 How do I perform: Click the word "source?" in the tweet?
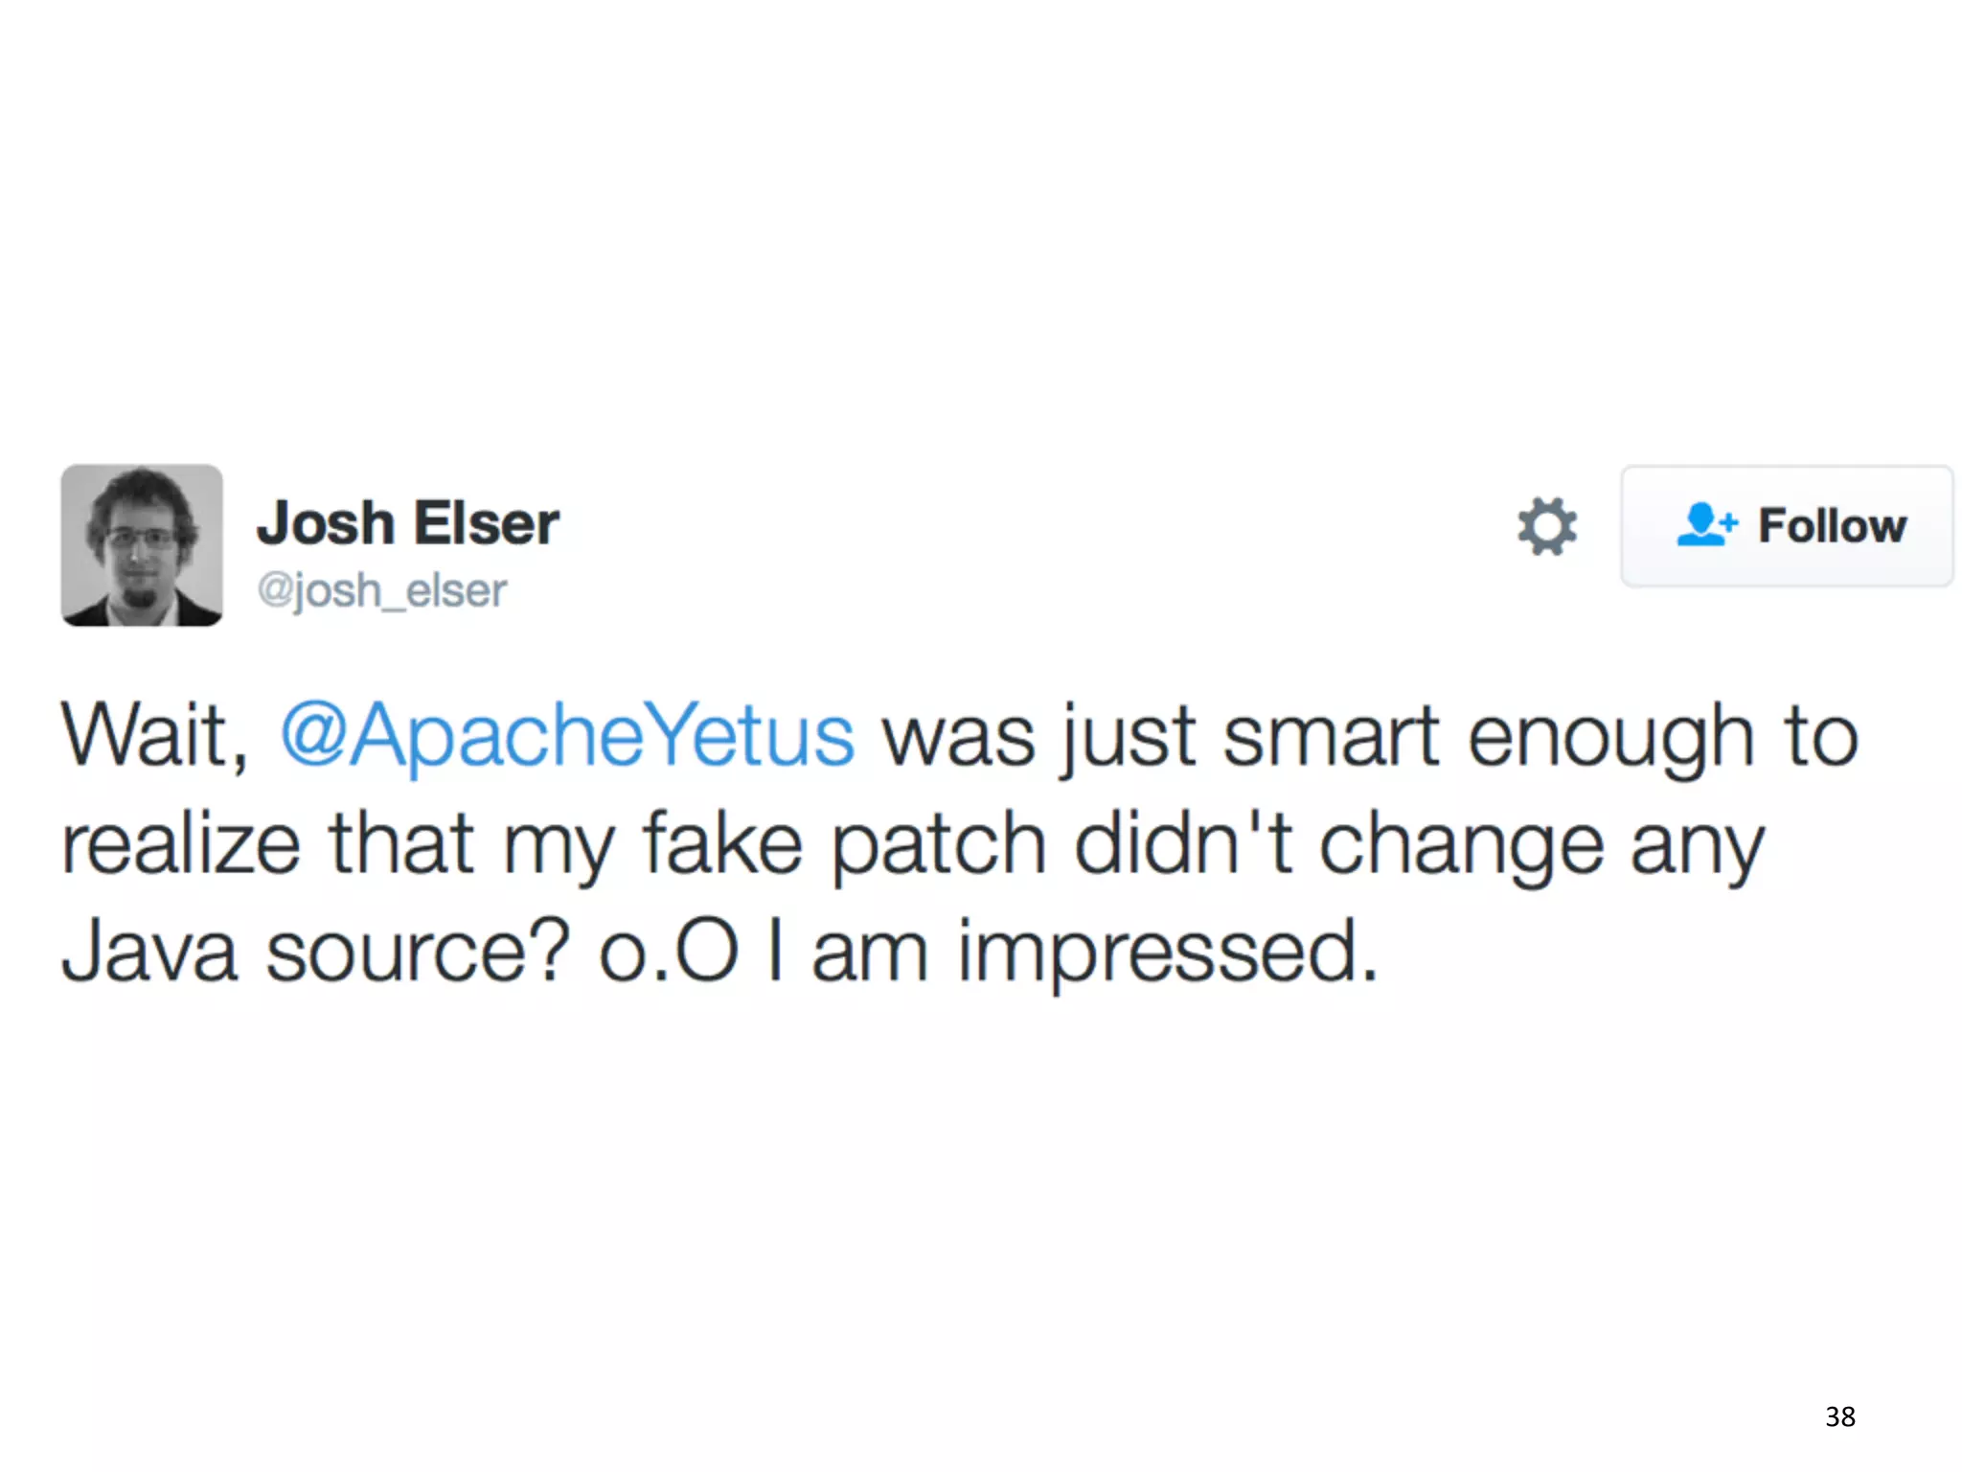coord(418,952)
